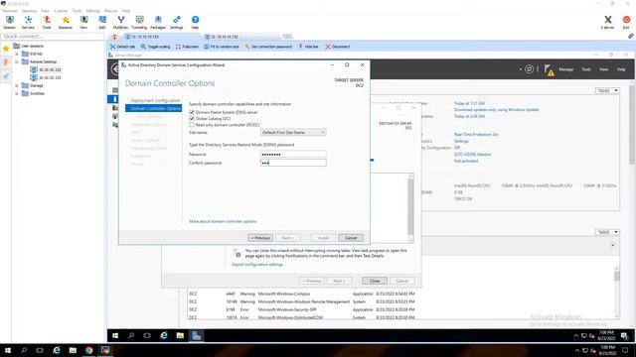This screenshot has width=636, height=357.
Task: Click the Sessions star toolbar icon
Action: 65,22
